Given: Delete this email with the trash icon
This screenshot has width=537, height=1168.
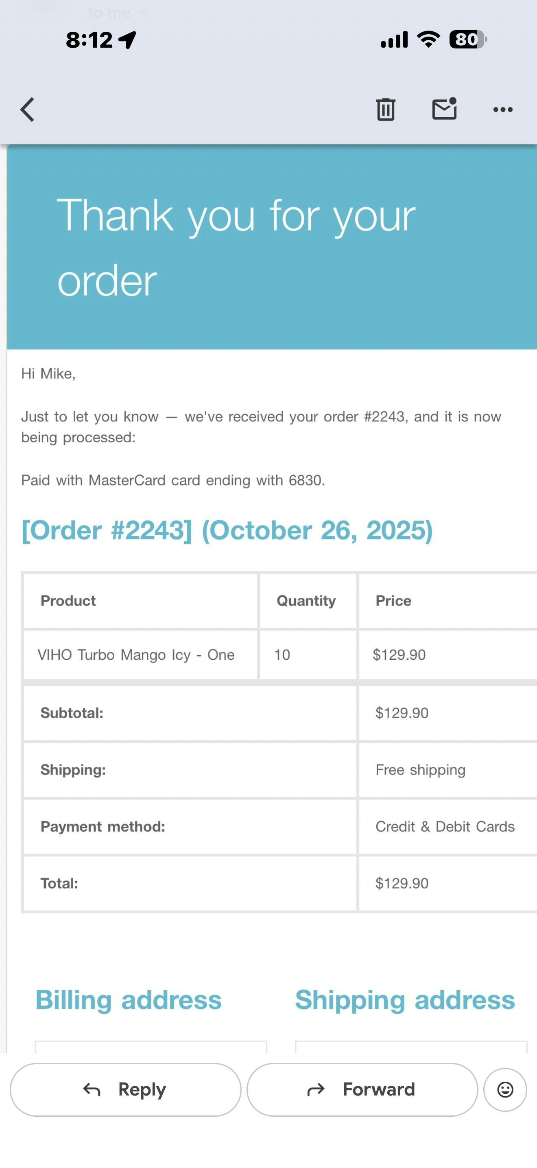Looking at the screenshot, I should pyautogui.click(x=385, y=109).
